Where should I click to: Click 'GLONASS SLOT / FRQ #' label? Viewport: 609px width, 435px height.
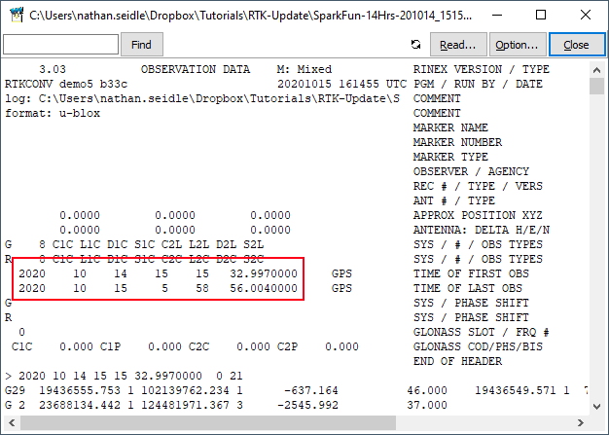tap(482, 333)
